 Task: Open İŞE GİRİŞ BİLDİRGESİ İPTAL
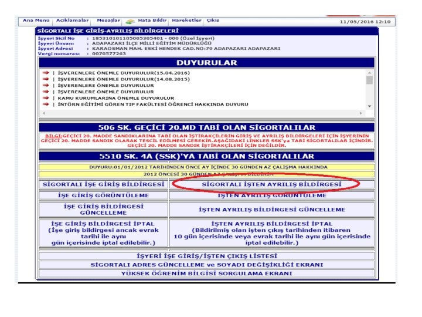(x=104, y=233)
